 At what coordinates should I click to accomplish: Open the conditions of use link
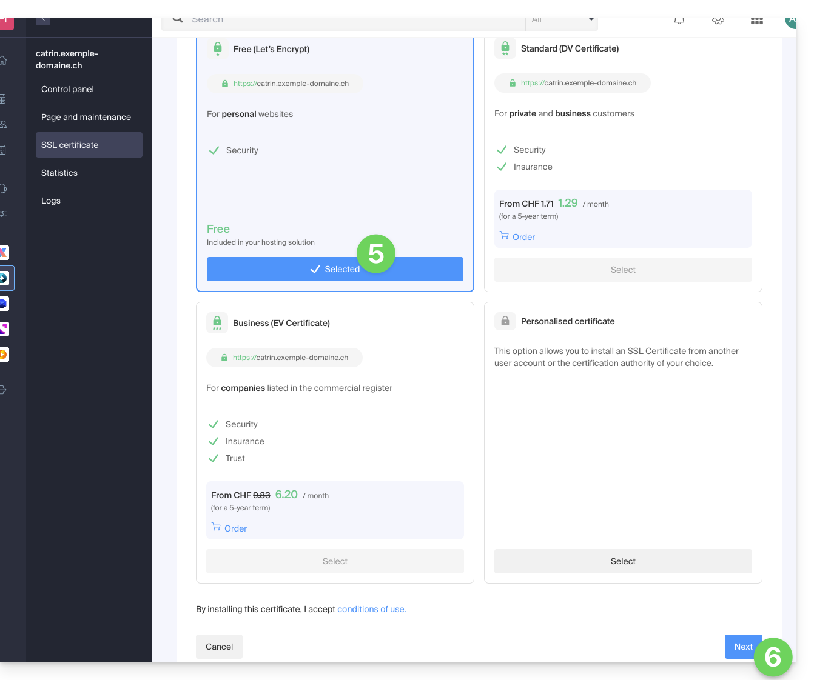[x=371, y=609]
